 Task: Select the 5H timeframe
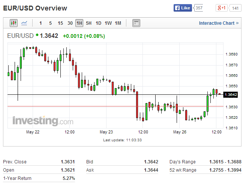pos(88,23)
